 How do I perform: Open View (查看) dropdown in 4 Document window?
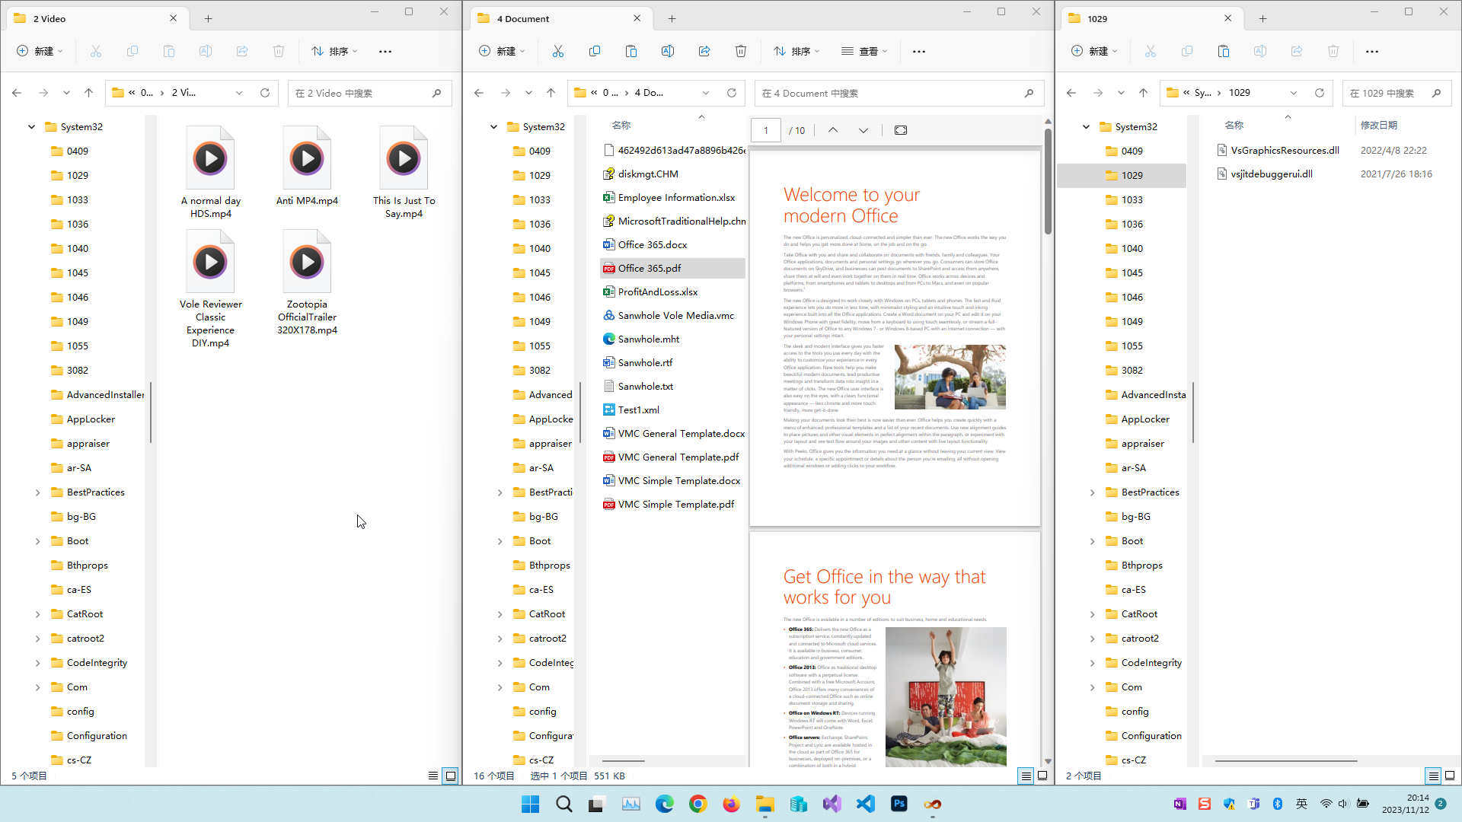click(865, 51)
